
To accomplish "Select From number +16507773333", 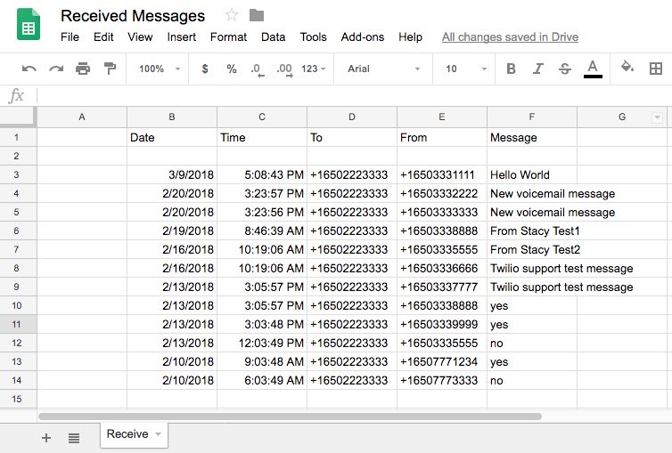I will [442, 380].
